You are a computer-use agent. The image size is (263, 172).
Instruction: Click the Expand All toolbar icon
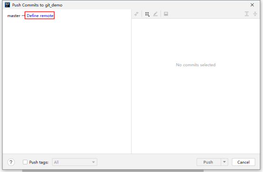click(246, 14)
